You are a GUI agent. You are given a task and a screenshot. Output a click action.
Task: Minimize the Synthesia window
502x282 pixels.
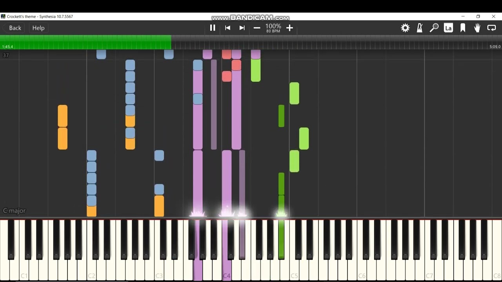coord(463,16)
